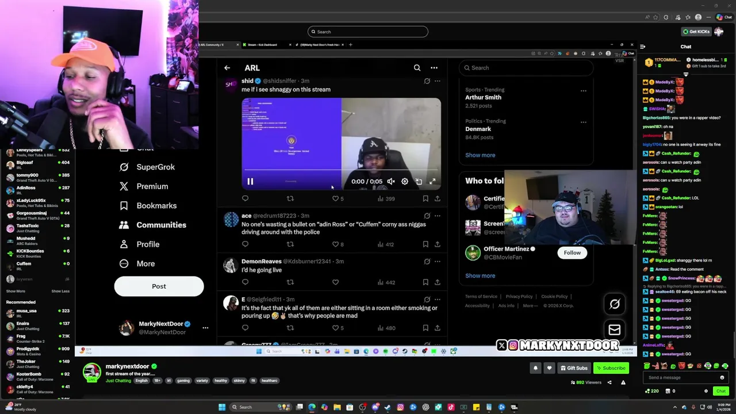Show more trending topics
This screenshot has width=736, height=414.
coord(480,155)
